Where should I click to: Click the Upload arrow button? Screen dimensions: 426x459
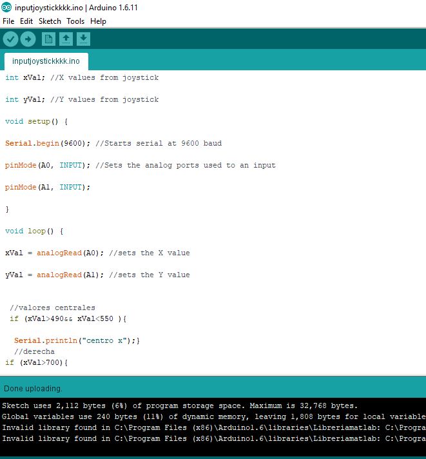point(28,39)
